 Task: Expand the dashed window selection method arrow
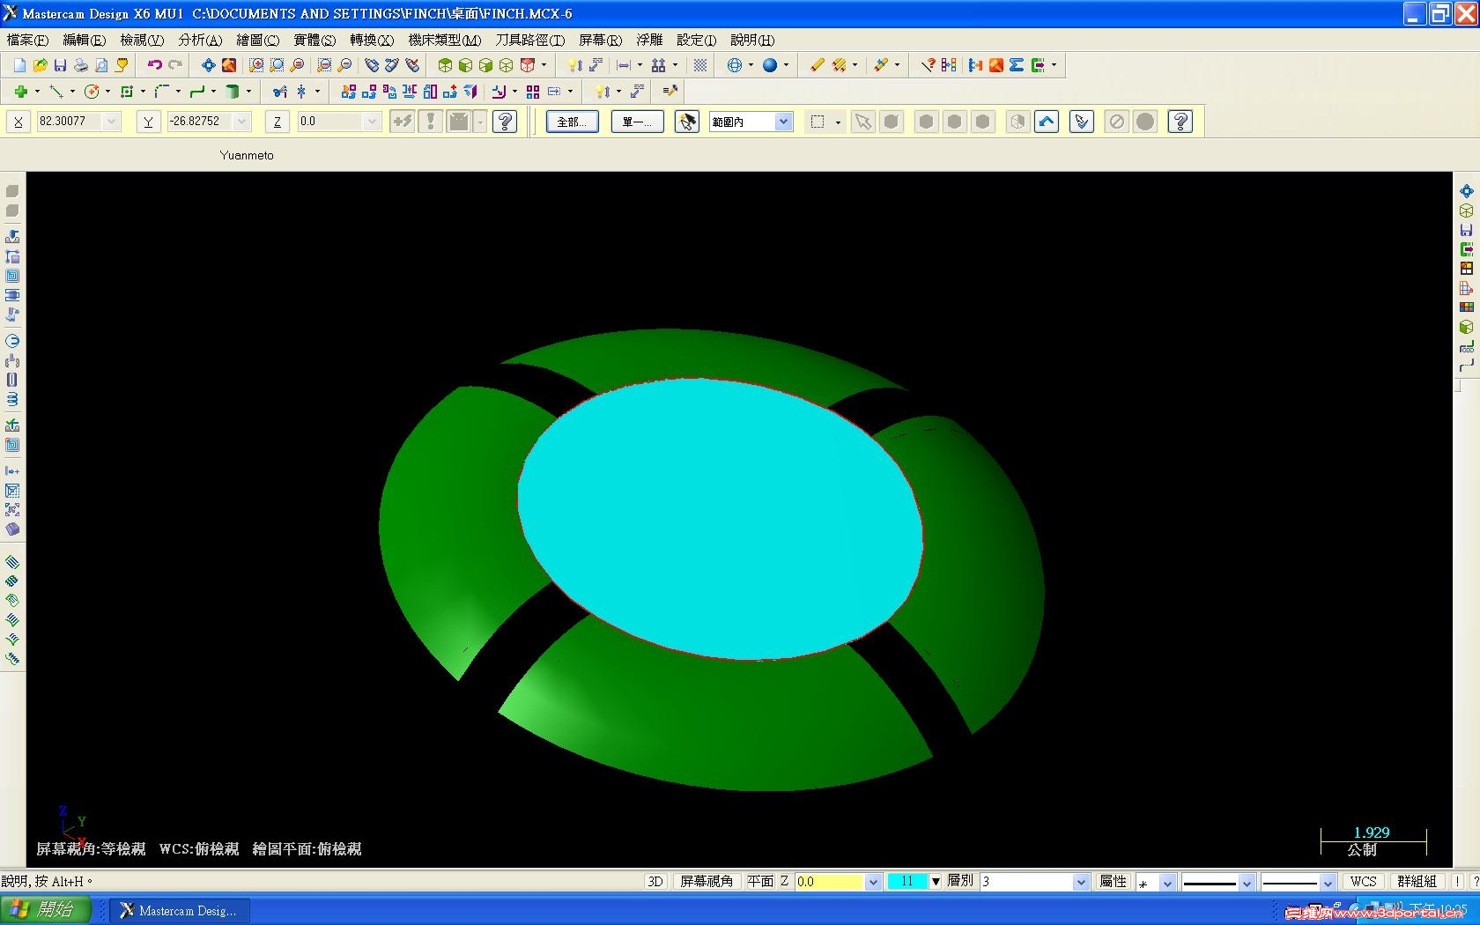pos(838,122)
